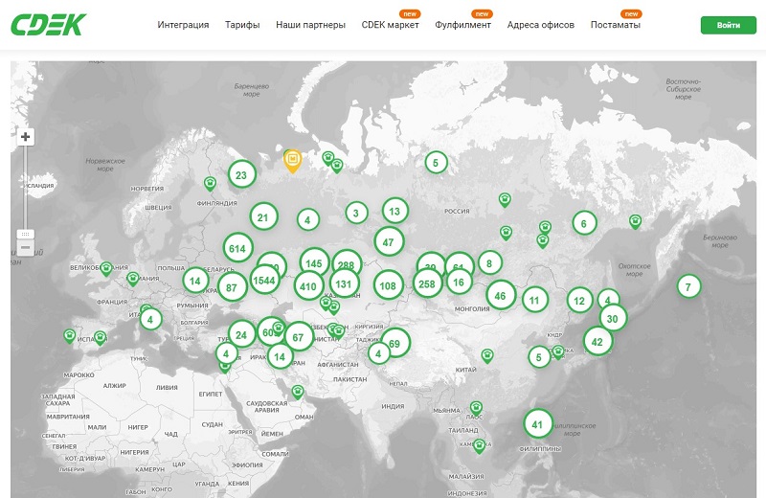Click the green Войти button
Image resolution: width=766 pixels, height=498 pixels.
coord(729,25)
